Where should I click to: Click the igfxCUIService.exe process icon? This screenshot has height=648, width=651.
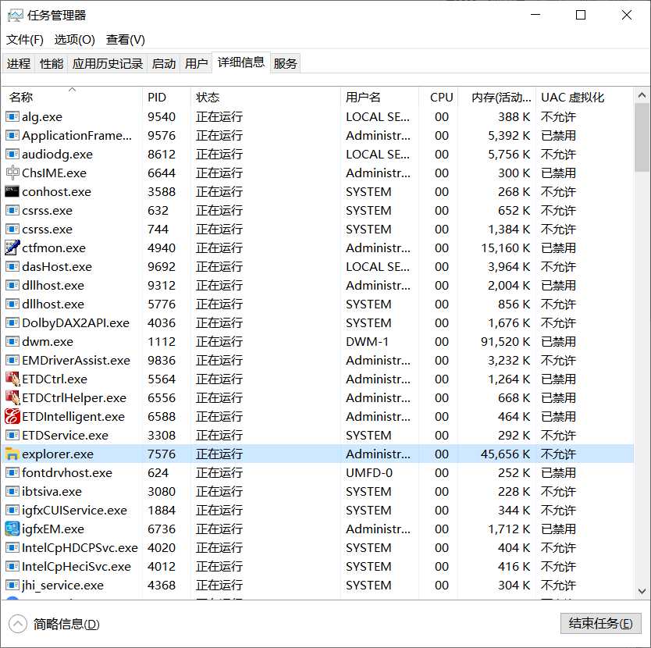[12, 510]
